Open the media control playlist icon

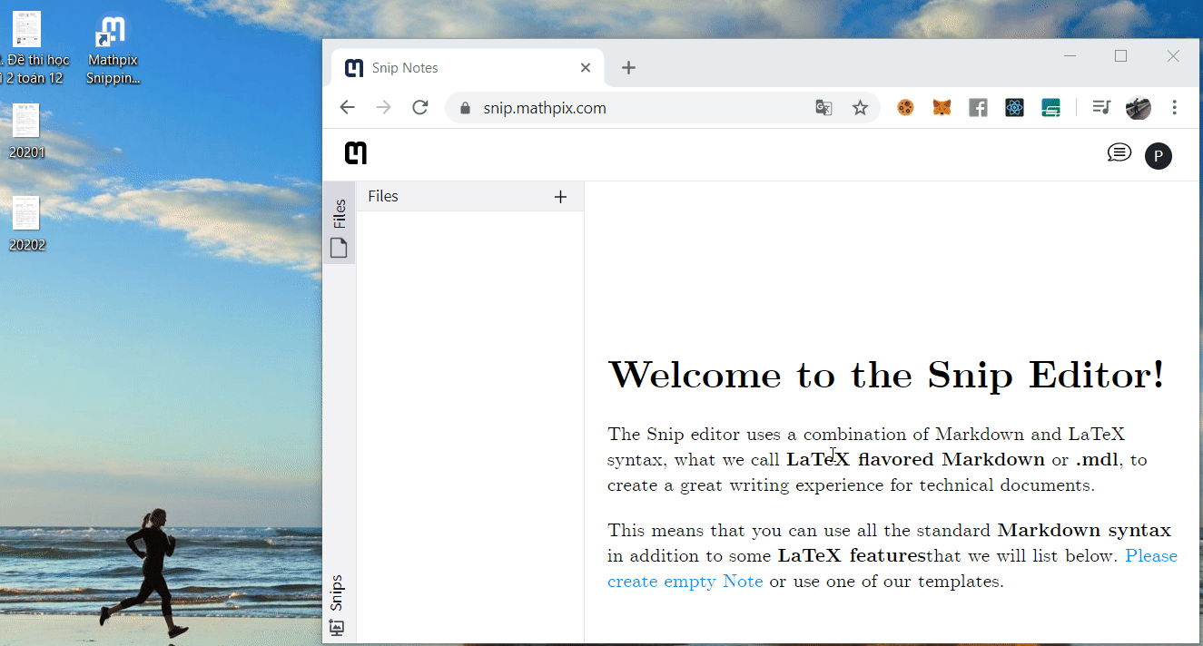click(x=1101, y=108)
